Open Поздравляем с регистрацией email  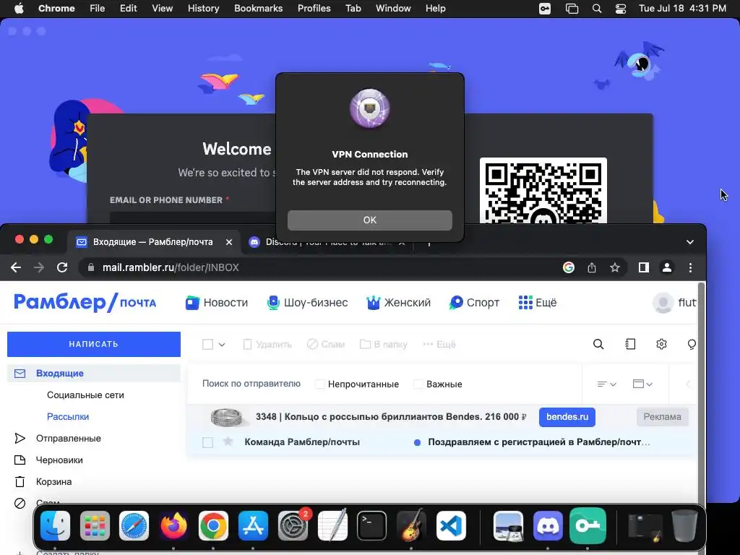coord(538,442)
